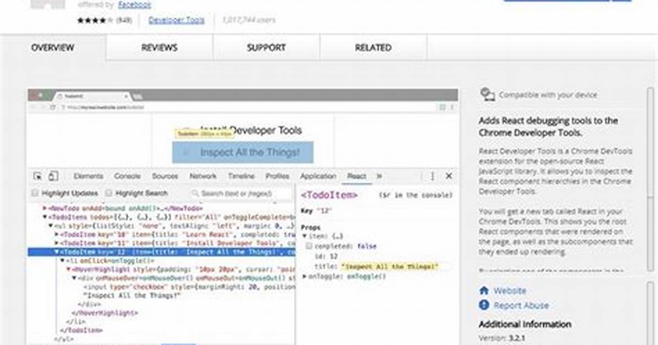Open the Timeline panel tab
The height and width of the screenshot is (345, 658).
click(242, 176)
